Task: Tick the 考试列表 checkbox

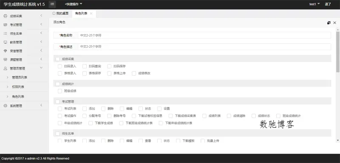Action: (60, 109)
